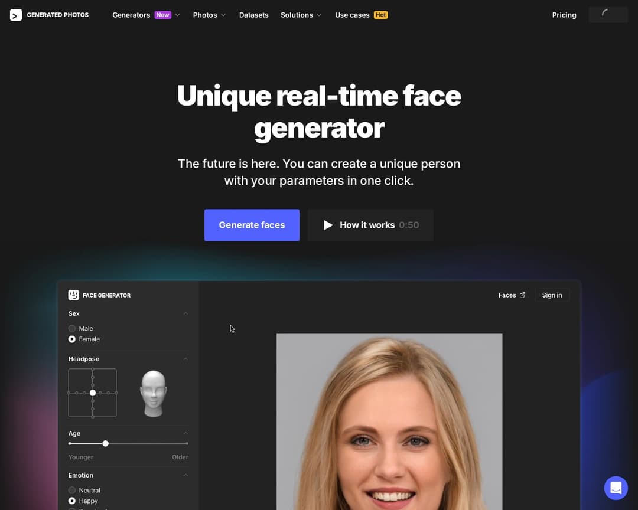The height and width of the screenshot is (510, 638).
Task: Click the Age slider handle
Action: (x=105, y=443)
